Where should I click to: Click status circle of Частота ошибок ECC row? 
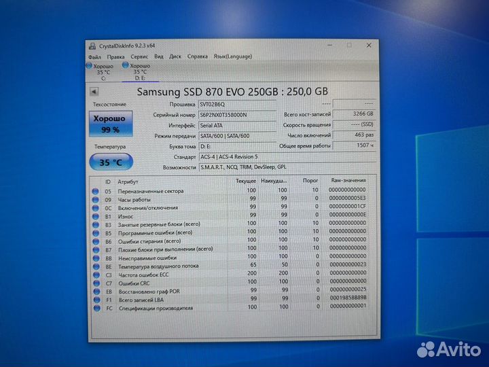click(x=96, y=275)
